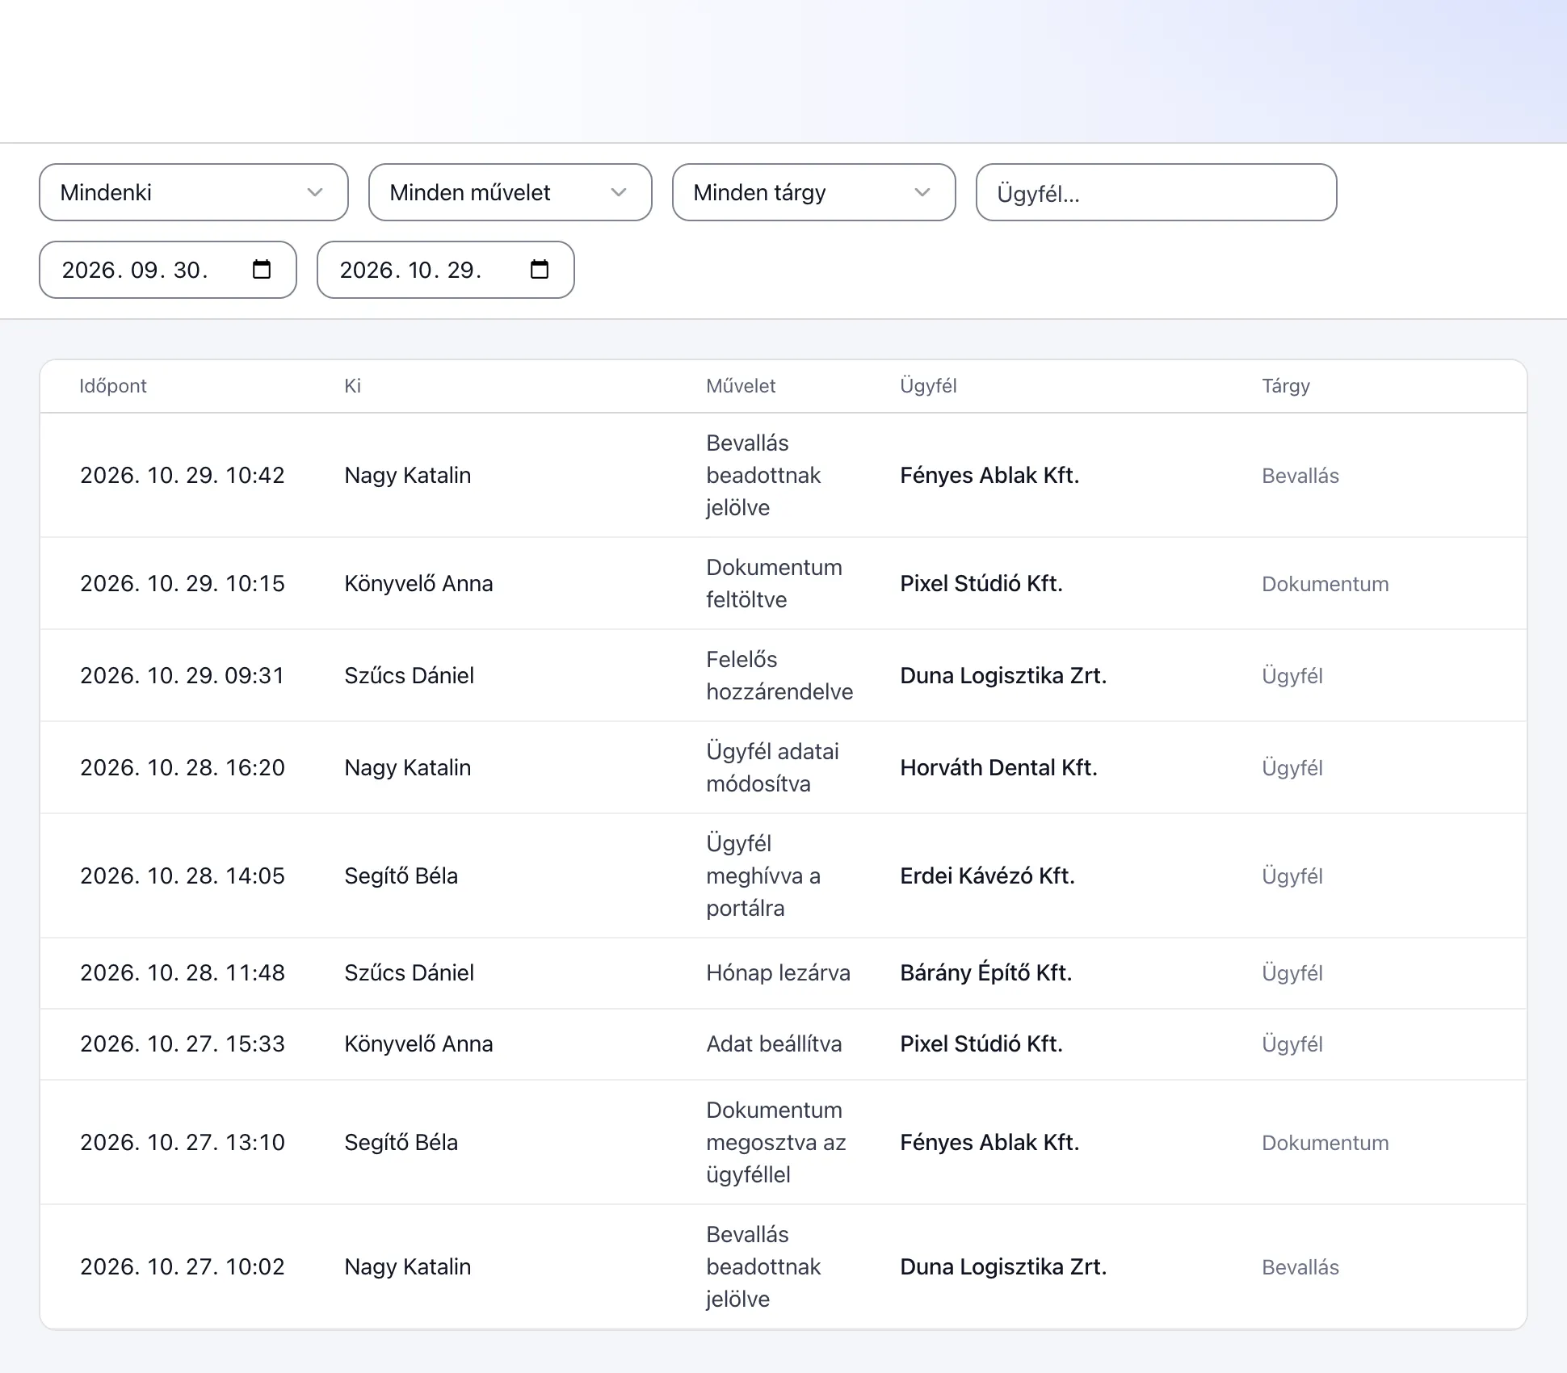Open calendar picker for start date 2026. 09. 30.

click(262, 269)
